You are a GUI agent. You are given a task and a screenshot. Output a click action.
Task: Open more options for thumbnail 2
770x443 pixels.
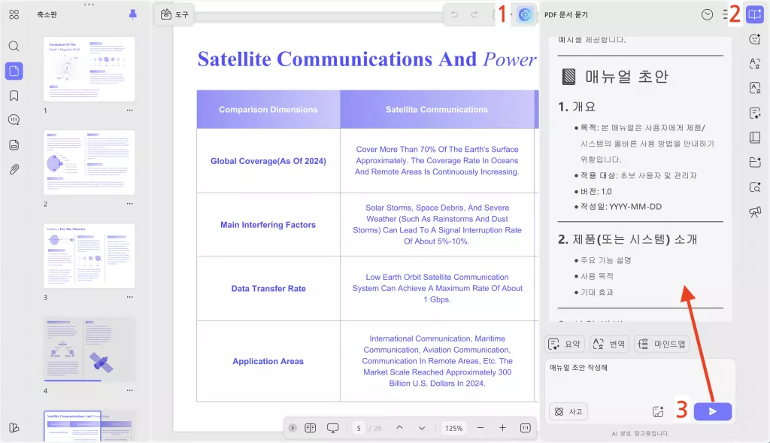pyautogui.click(x=129, y=203)
